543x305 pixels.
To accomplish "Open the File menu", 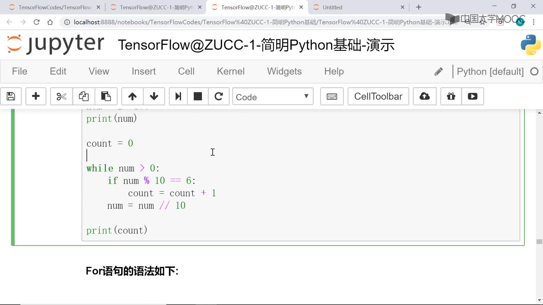I will coord(19,71).
